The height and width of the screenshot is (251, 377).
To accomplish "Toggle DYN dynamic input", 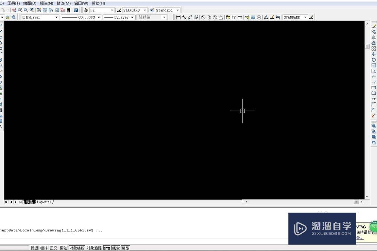I will 107,248.
